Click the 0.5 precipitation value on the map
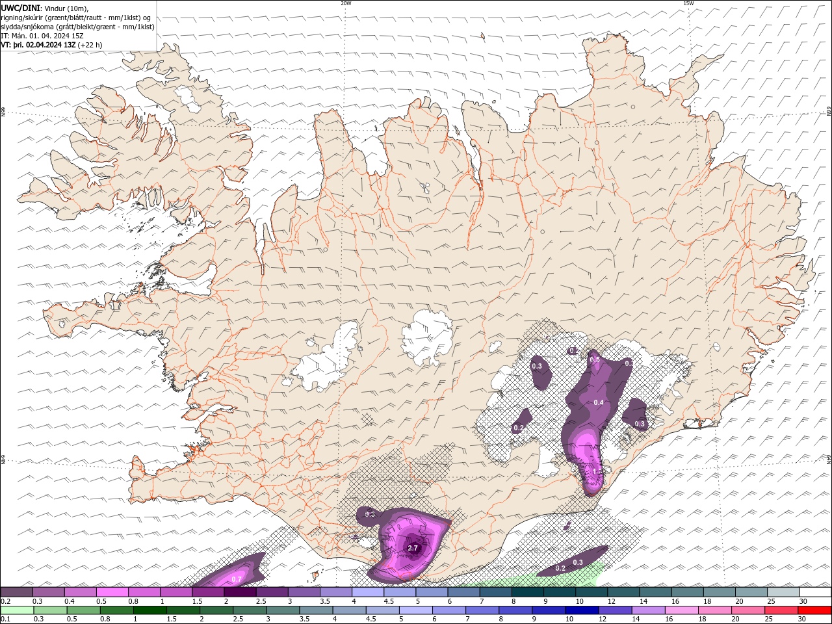Image resolution: width=832 pixels, height=624 pixels. [595, 359]
